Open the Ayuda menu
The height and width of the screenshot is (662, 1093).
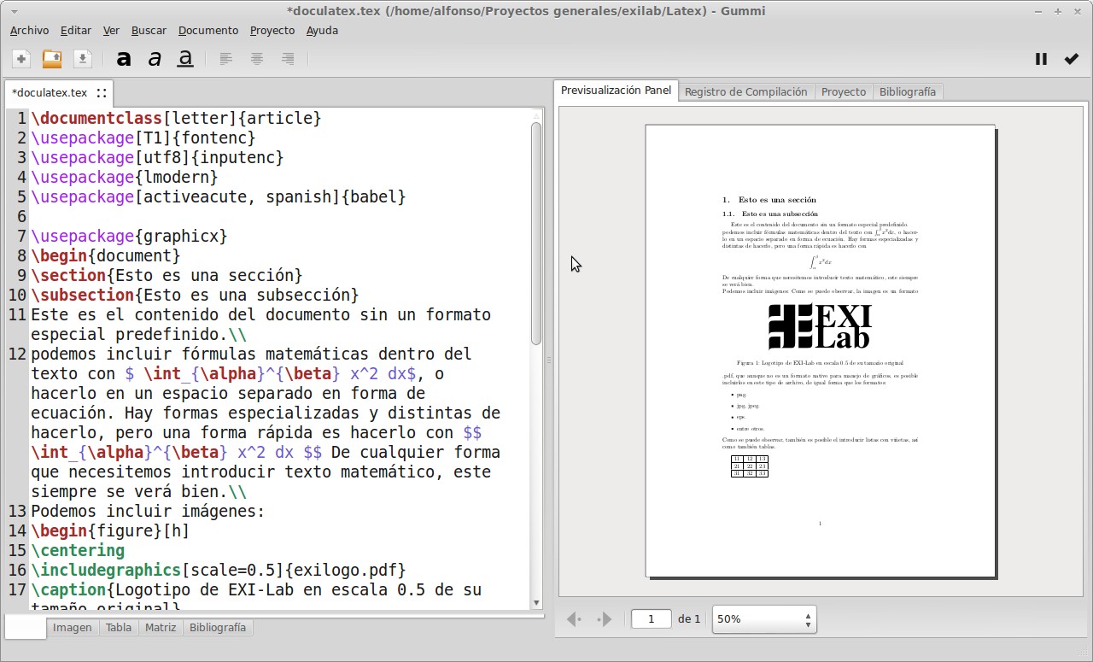(322, 30)
